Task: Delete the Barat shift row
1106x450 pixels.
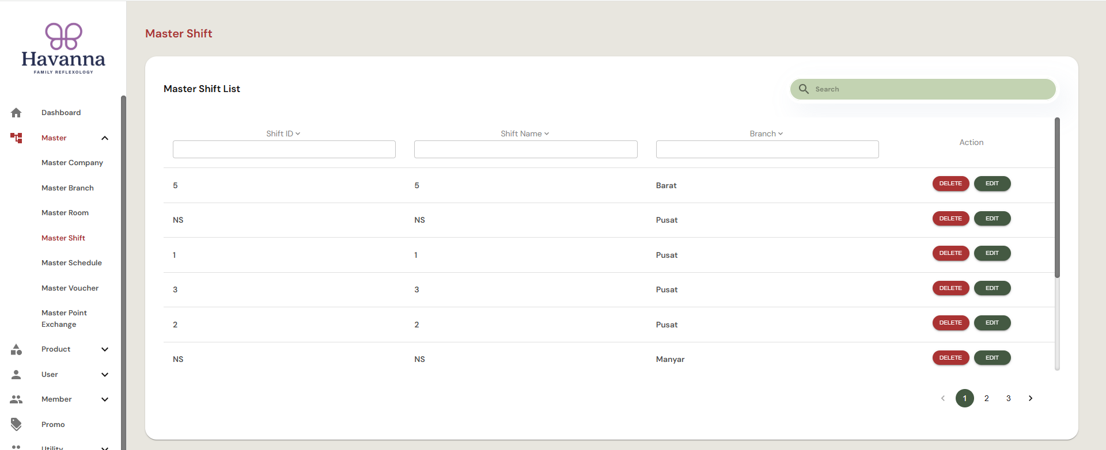Action: pos(950,184)
